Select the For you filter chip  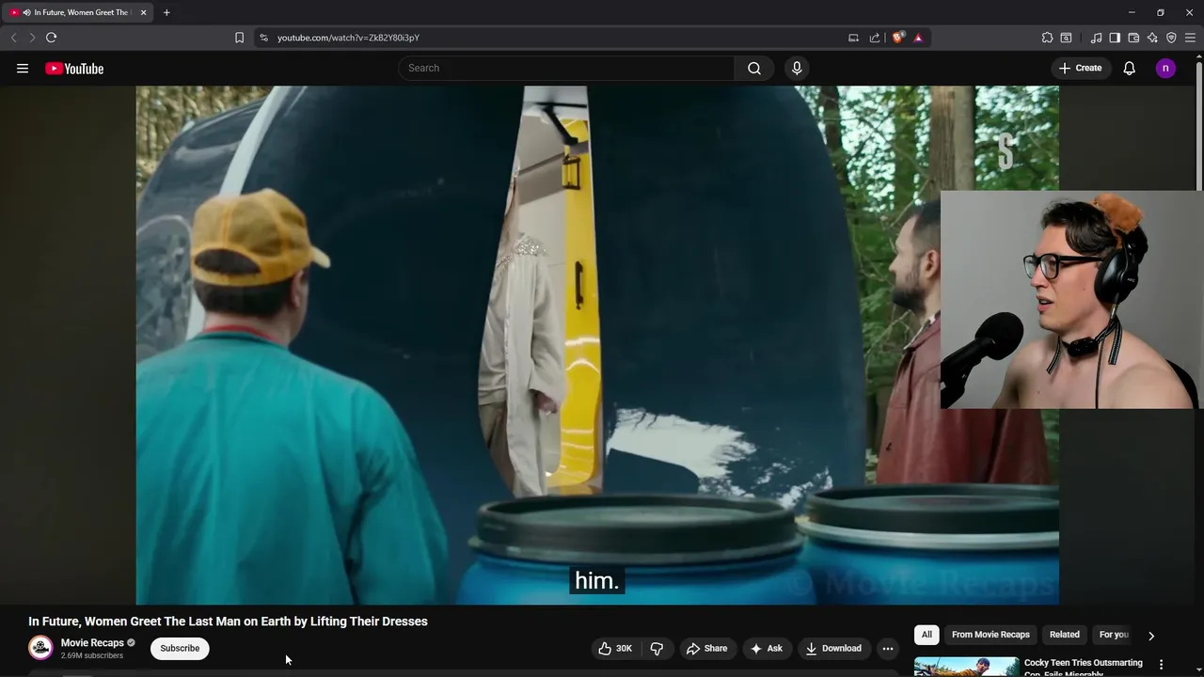[1114, 635]
